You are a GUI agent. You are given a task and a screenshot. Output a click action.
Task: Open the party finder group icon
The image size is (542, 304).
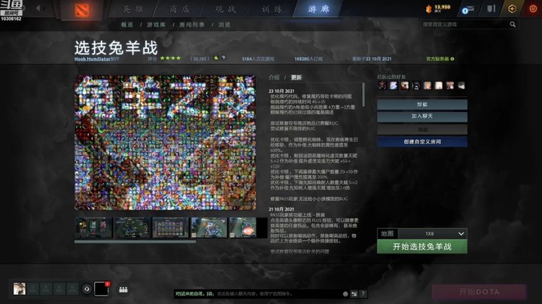[123, 290]
